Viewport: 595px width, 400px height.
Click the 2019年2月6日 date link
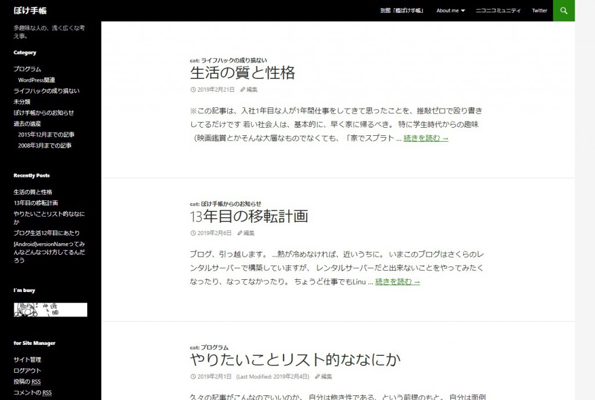214,233
